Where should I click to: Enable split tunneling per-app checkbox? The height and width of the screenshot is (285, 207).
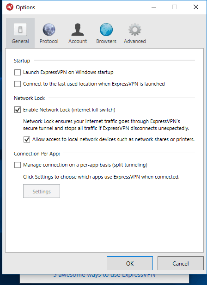point(18,165)
